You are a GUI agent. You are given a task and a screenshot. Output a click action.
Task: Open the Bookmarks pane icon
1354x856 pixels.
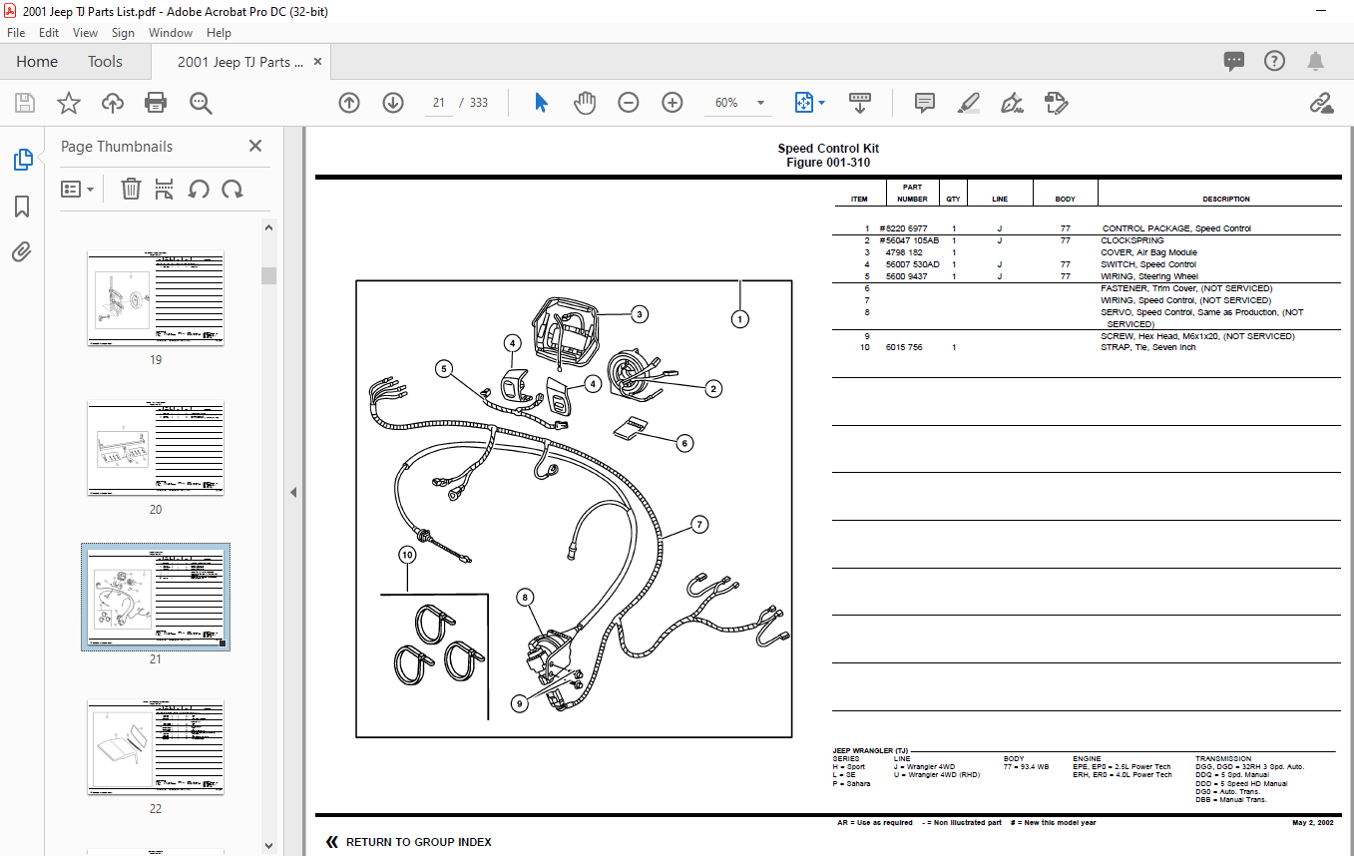[22, 207]
